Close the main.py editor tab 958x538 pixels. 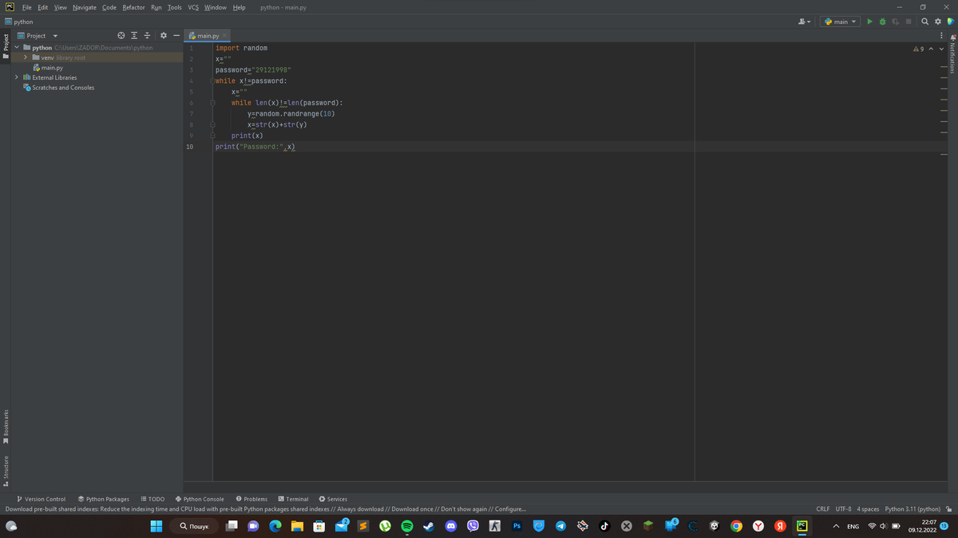coord(226,36)
